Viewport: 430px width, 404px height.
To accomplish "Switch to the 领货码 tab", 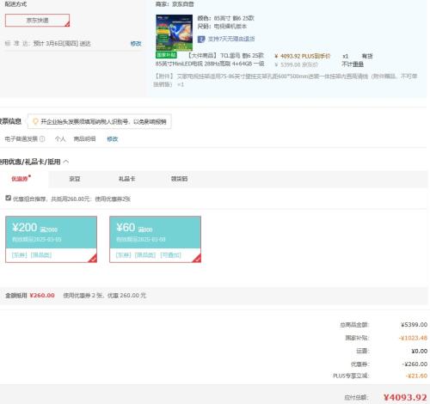I will click(179, 179).
